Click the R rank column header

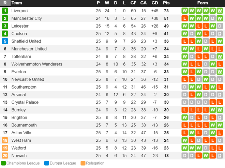click(5, 3)
